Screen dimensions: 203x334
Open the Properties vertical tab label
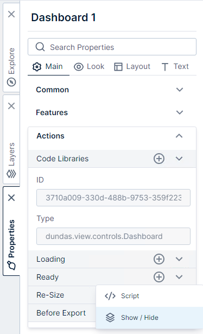point(11,238)
